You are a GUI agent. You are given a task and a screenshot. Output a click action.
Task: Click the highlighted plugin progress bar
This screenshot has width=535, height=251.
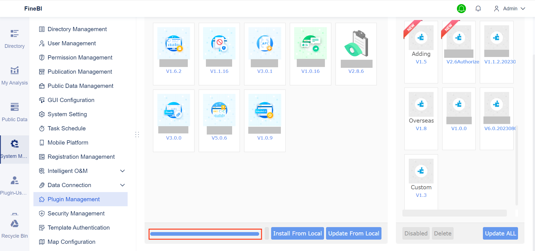pos(205,234)
